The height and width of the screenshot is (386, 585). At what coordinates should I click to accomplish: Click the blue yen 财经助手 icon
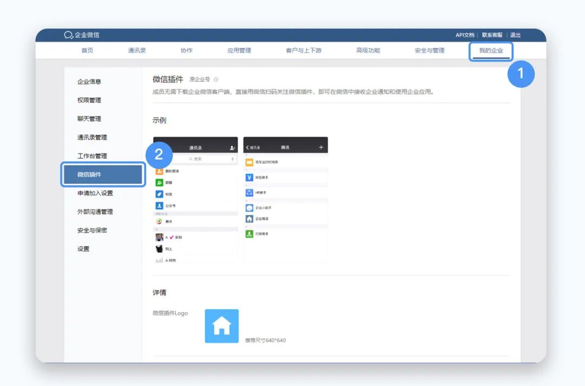(249, 178)
